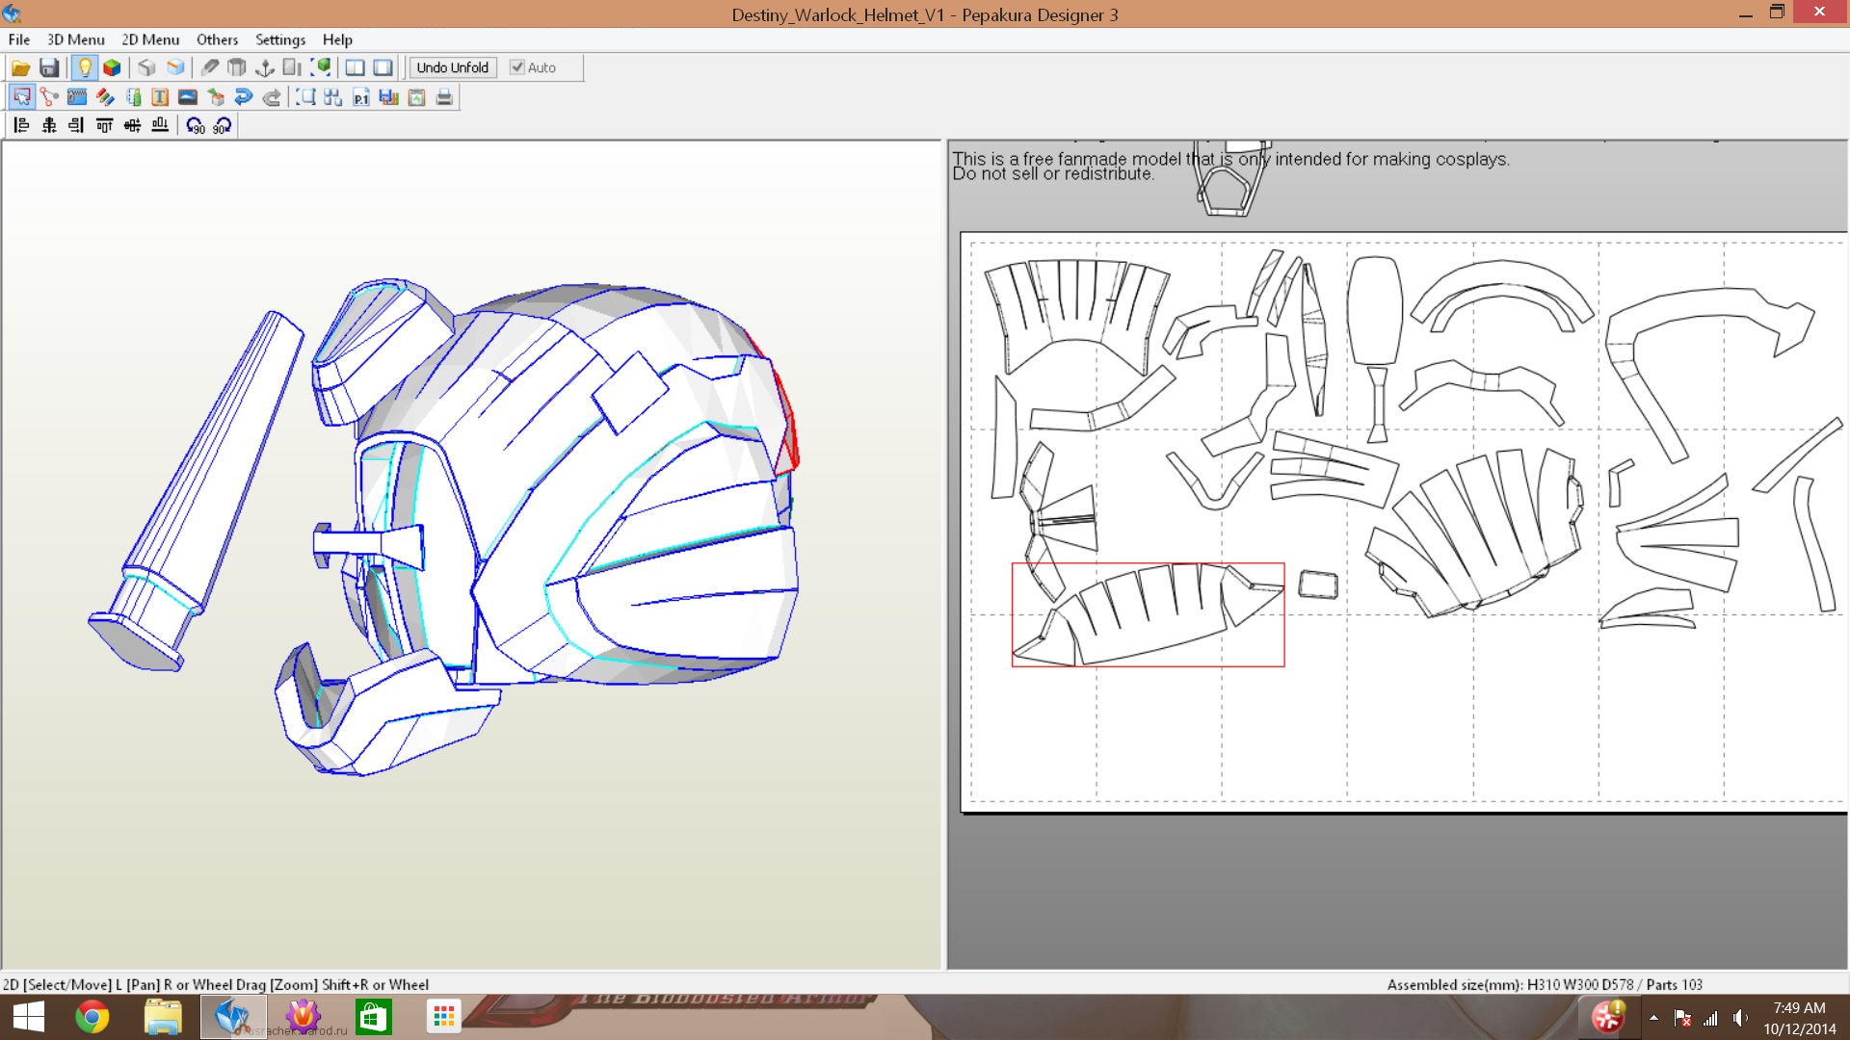Choose the Select/Move arrow tool
This screenshot has width=1850, height=1040.
[x=21, y=97]
